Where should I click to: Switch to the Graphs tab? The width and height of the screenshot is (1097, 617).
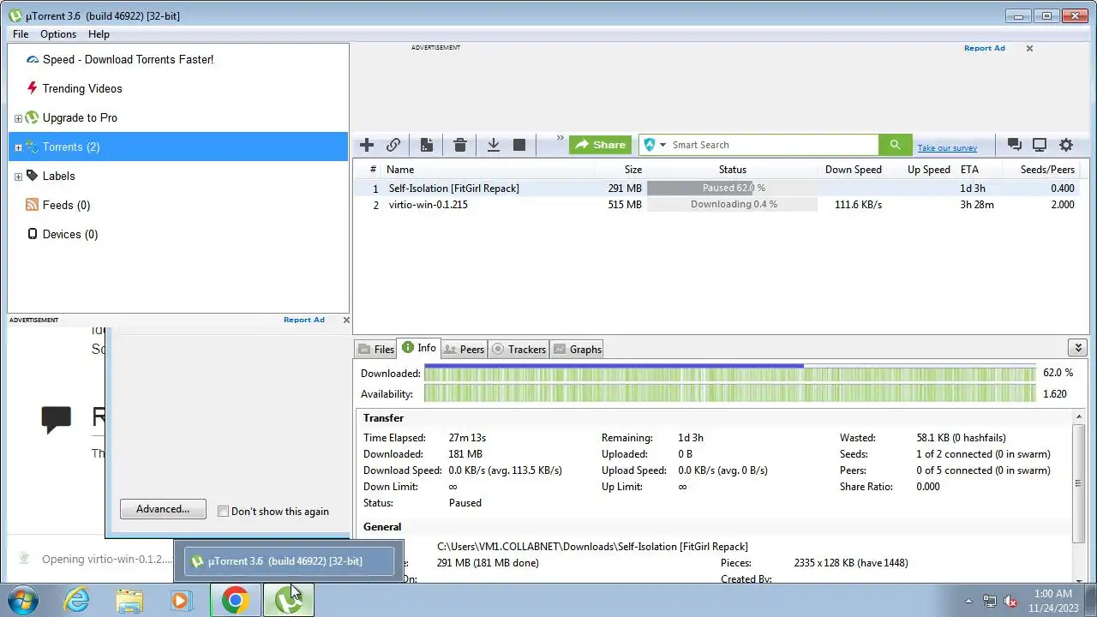[x=578, y=349]
